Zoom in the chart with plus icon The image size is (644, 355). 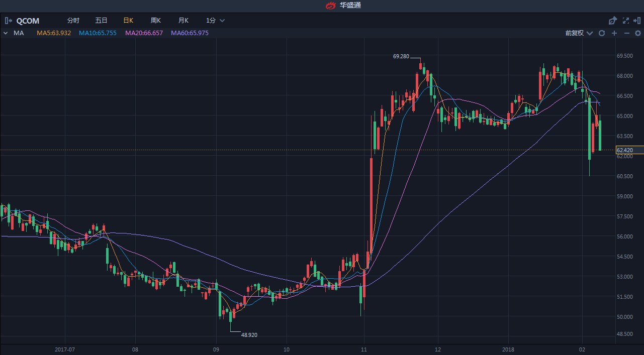tap(614, 33)
